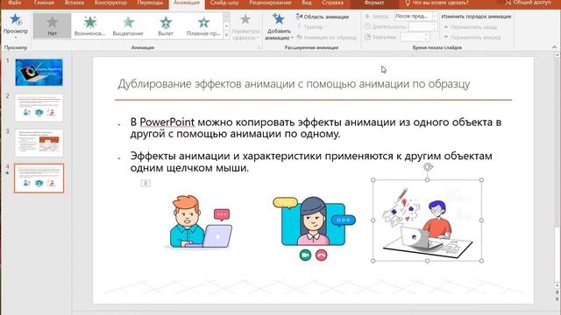The image size is (561, 315).
Task: Select slide 4 thumbnail
Action: click(39, 178)
